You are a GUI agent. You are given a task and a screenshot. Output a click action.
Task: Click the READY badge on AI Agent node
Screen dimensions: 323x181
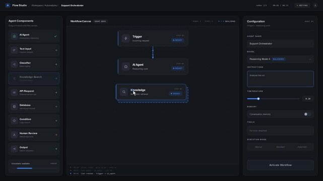click(x=177, y=68)
